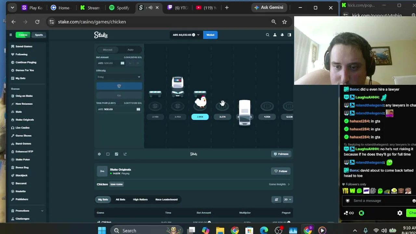Open Live Casino in sidebar
416x234 pixels.
tap(22, 128)
